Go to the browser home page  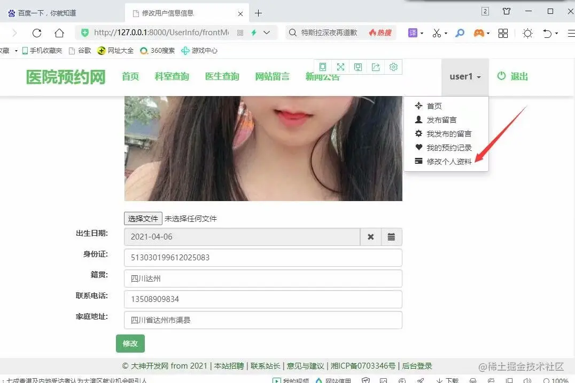(x=59, y=33)
